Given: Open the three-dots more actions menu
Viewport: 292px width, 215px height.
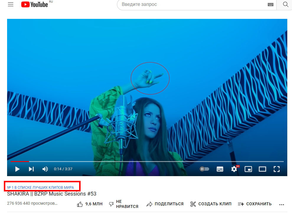Looking at the screenshot, I should pos(282,205).
